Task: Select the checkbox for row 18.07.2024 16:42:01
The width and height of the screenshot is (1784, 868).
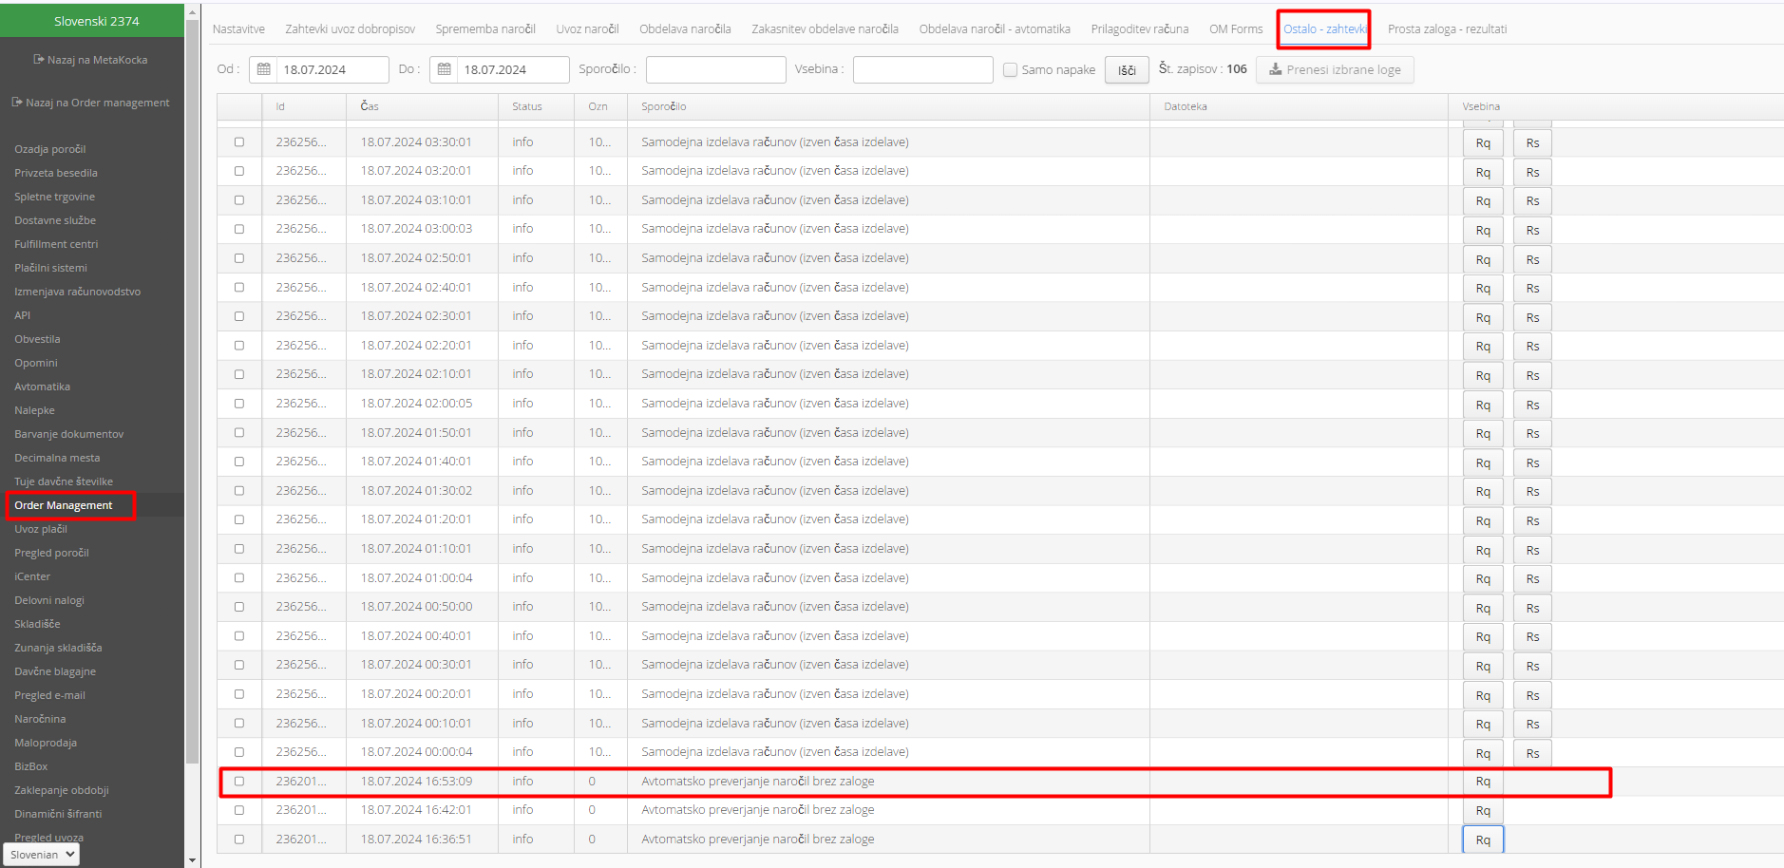Action: 239,810
